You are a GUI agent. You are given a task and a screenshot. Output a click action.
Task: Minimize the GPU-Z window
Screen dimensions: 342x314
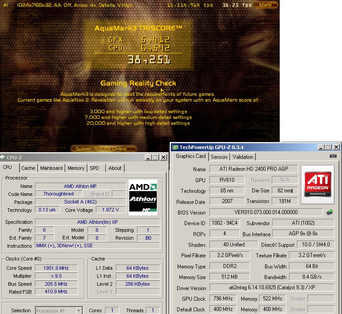click(x=321, y=147)
